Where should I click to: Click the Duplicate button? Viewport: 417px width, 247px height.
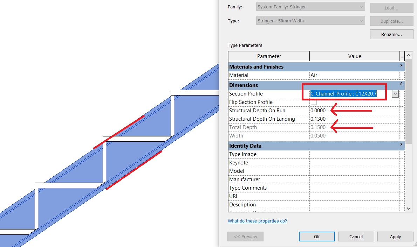point(391,21)
